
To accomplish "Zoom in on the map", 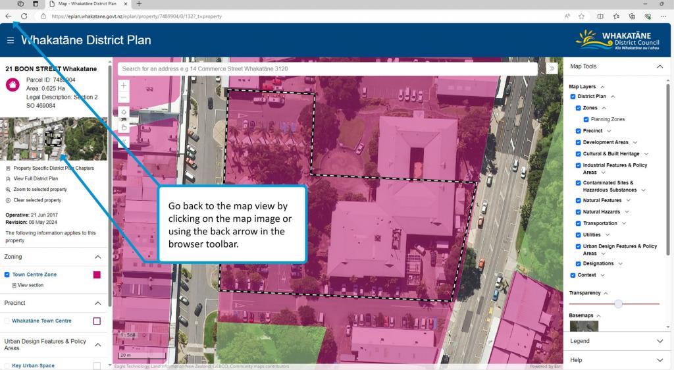I will coord(124,86).
